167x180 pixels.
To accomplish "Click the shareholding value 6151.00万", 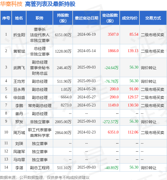I will [x=63, y=35].
